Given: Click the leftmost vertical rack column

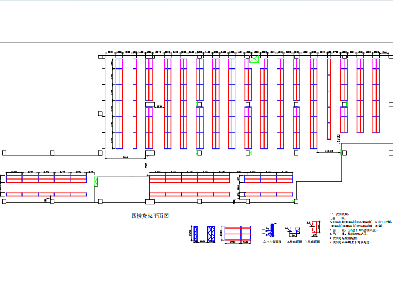Looking at the screenshot, I should point(119,104).
